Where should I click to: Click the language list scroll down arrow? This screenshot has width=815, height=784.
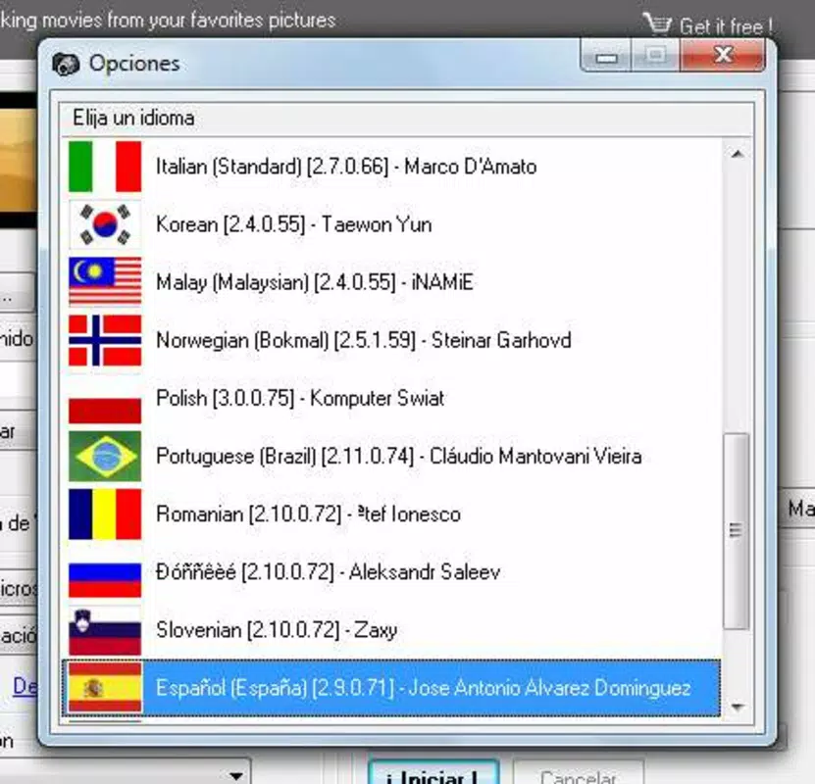click(x=738, y=707)
